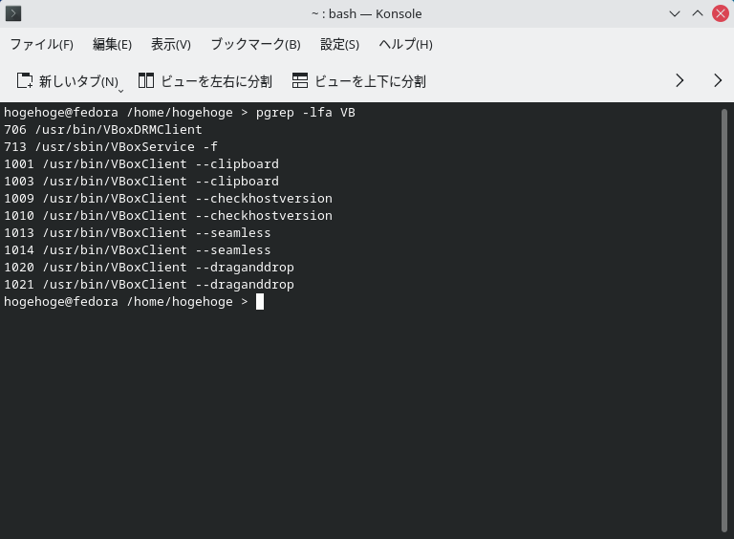
Task: Click ビューを左右に分割 button label
Action: click(216, 81)
